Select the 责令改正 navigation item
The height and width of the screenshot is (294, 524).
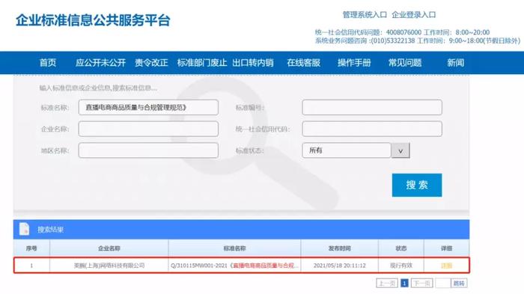tap(151, 63)
